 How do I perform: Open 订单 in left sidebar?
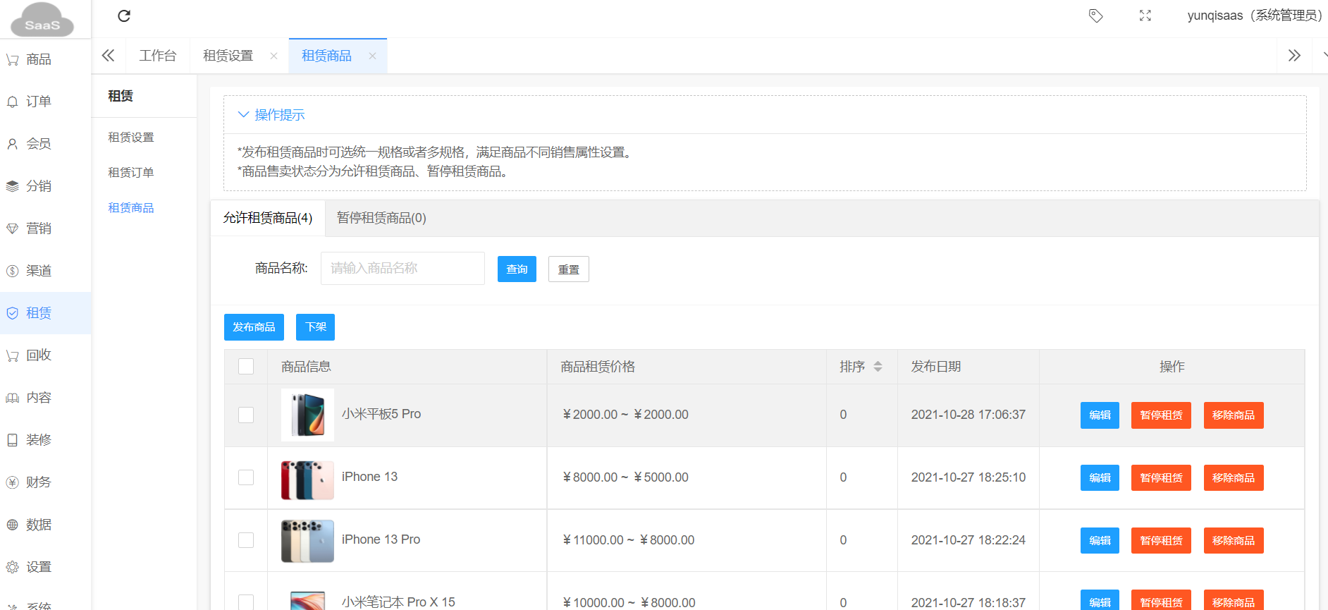[45, 102]
